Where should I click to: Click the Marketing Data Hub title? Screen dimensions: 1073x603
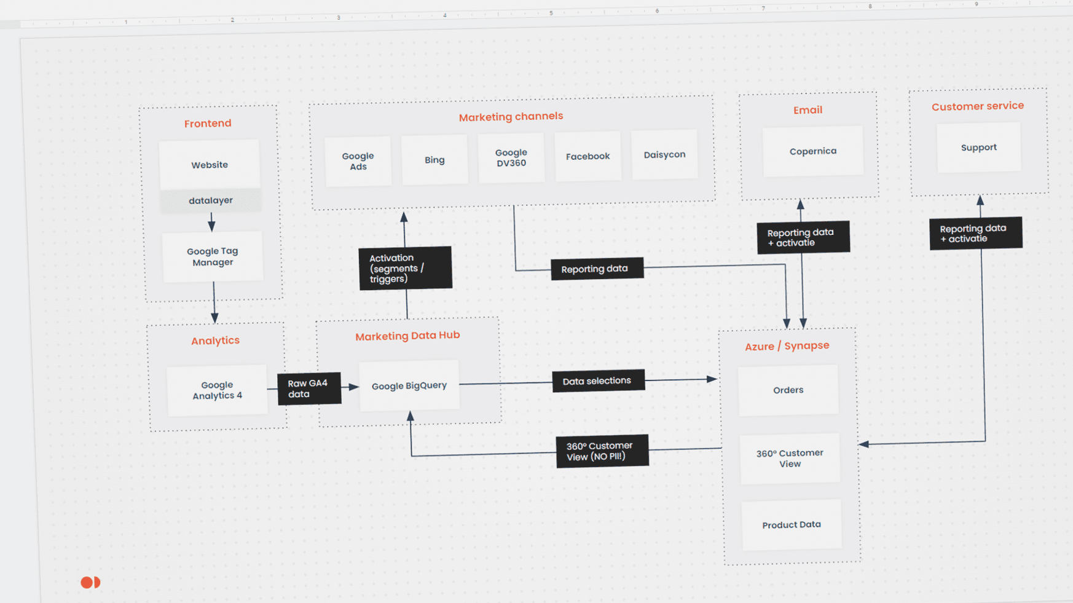pyautogui.click(x=407, y=336)
